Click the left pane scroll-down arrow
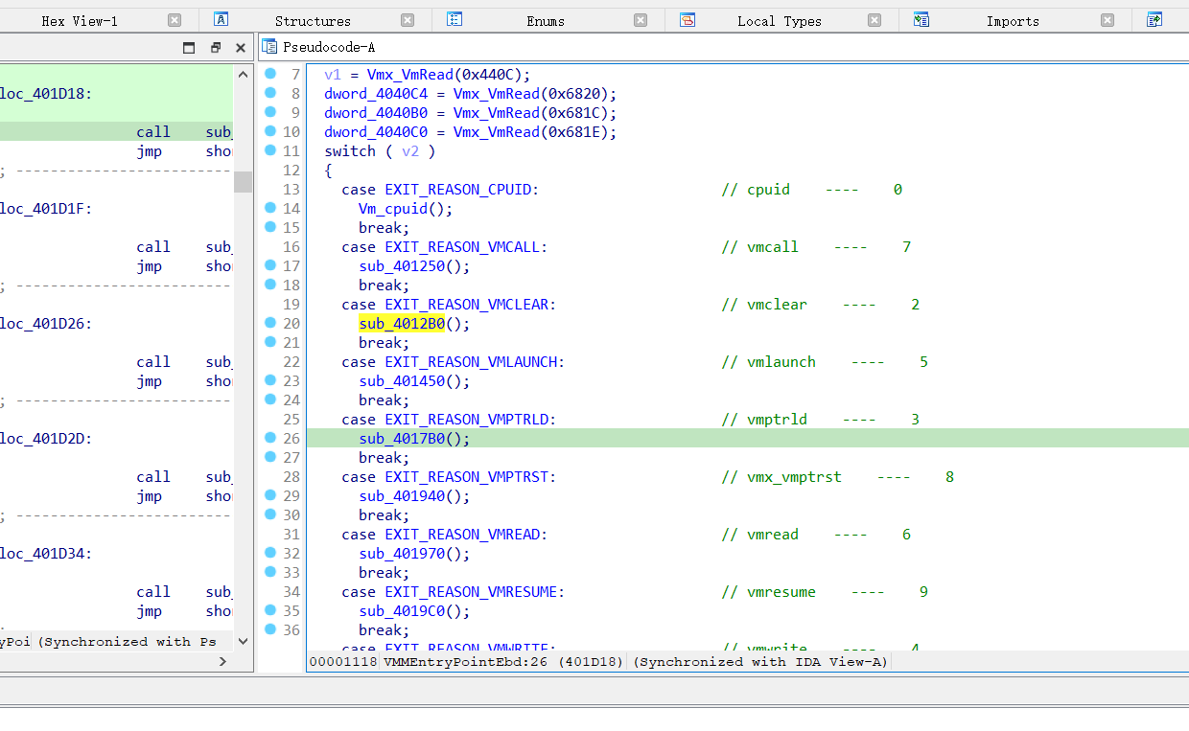Image resolution: width=1189 pixels, height=731 pixels. [243, 641]
